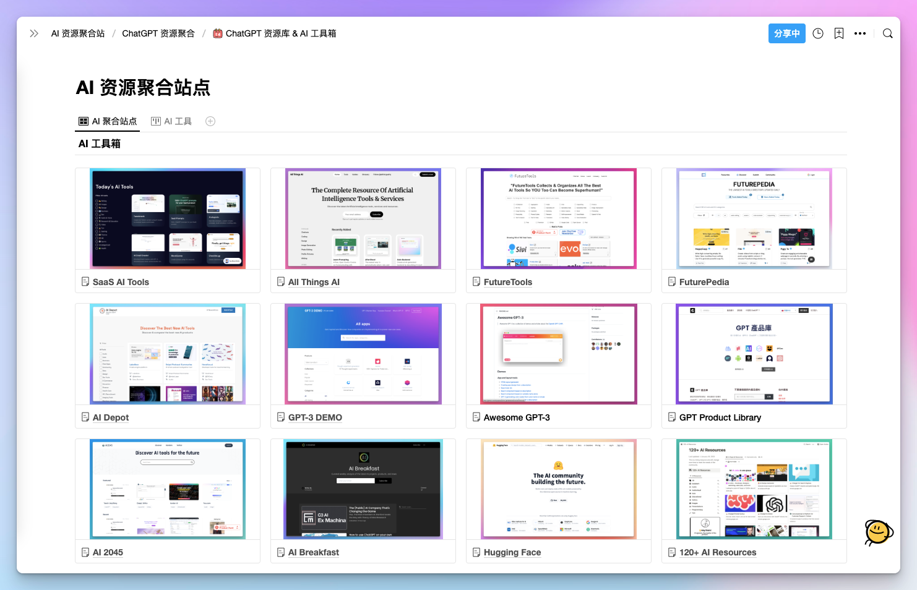917x590 pixels.
Task: Click the page icon next to Hugging Face
Action: [476, 552]
